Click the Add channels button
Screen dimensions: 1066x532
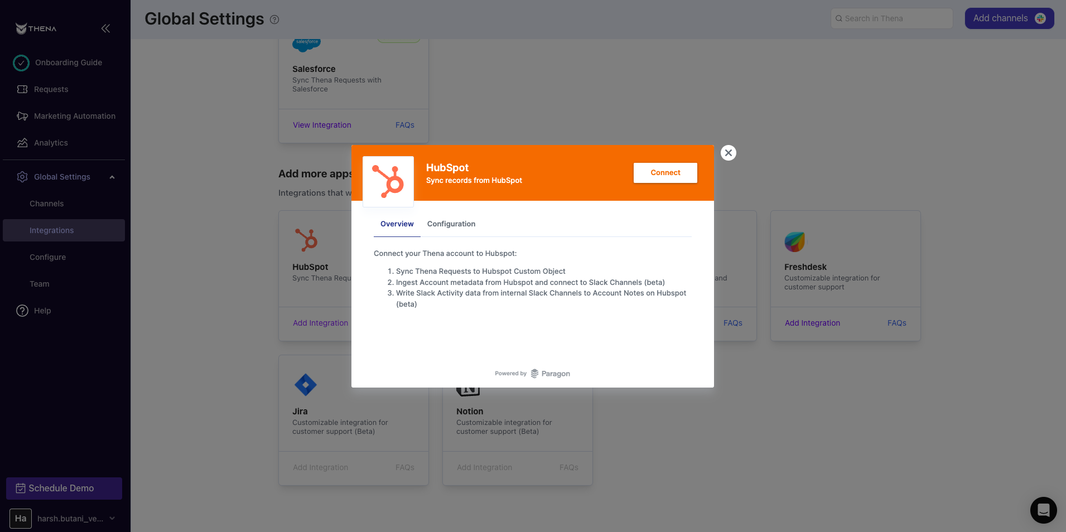click(1009, 18)
